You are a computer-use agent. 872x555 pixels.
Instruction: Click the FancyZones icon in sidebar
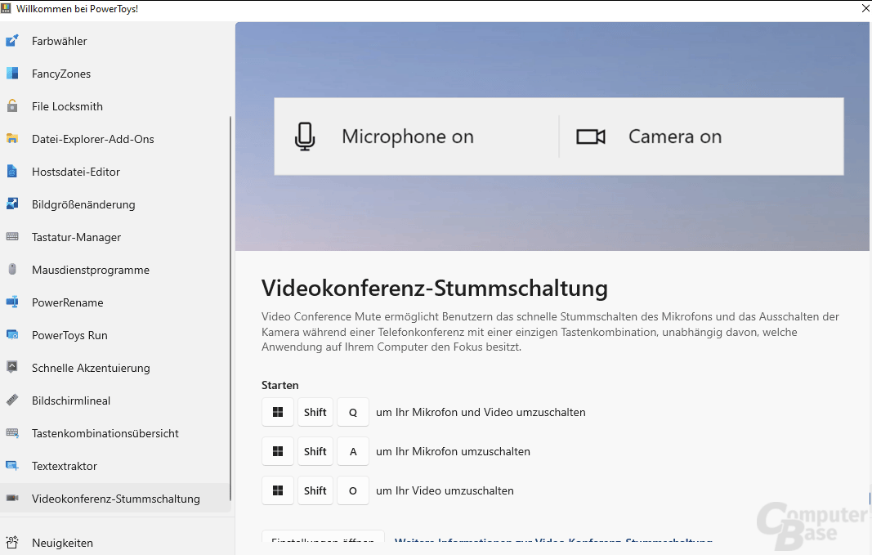(12, 74)
